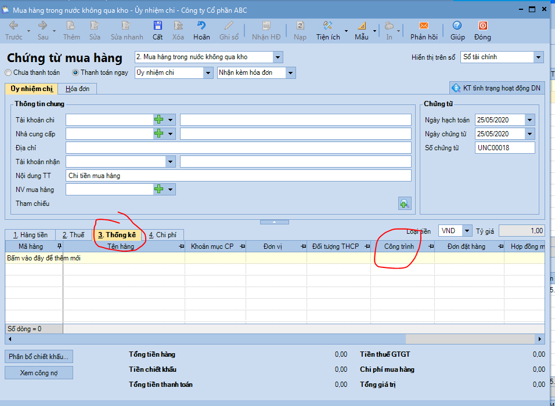Select Thanh toán ngay radio button
Screen dimensions: 555x406
point(75,73)
